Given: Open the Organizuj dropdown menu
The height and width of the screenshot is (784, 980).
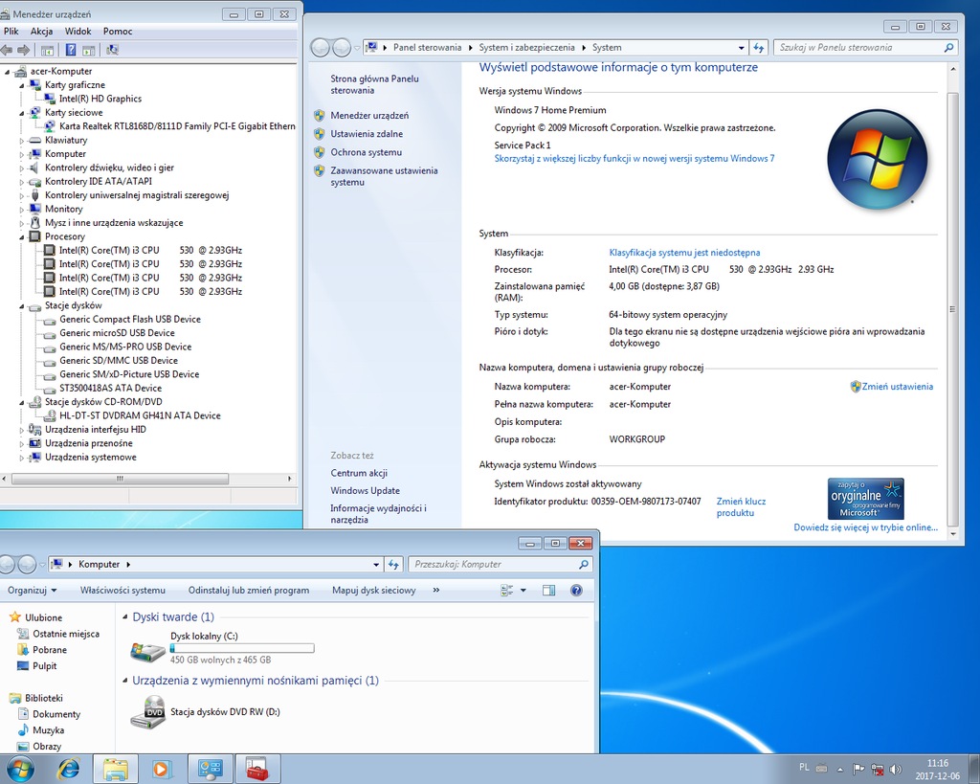Looking at the screenshot, I should coord(32,591).
